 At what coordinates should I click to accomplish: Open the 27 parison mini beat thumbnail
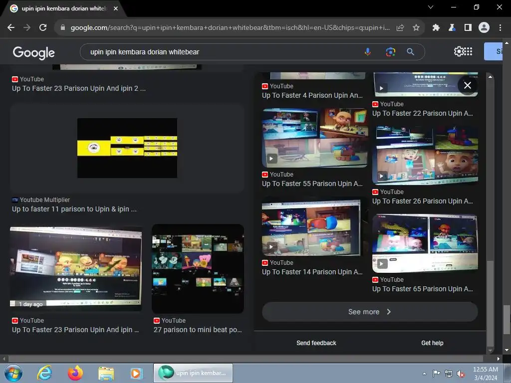198,269
